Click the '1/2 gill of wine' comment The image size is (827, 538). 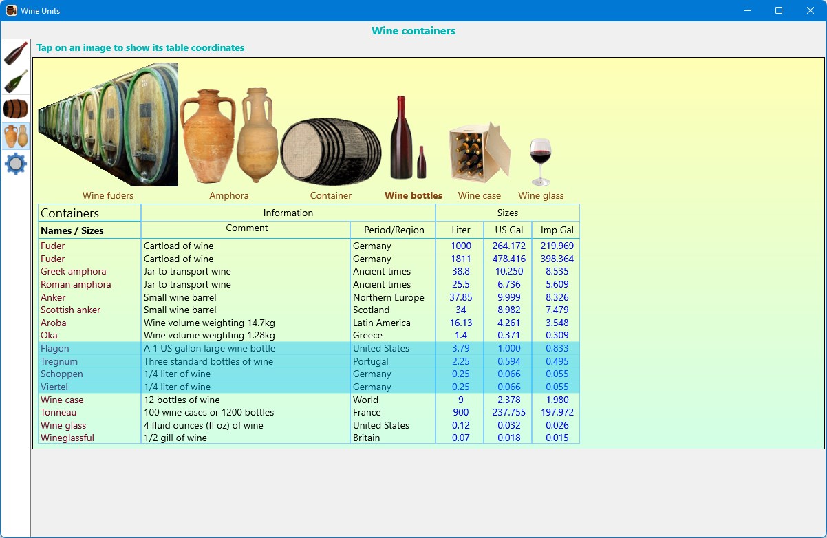click(x=175, y=438)
